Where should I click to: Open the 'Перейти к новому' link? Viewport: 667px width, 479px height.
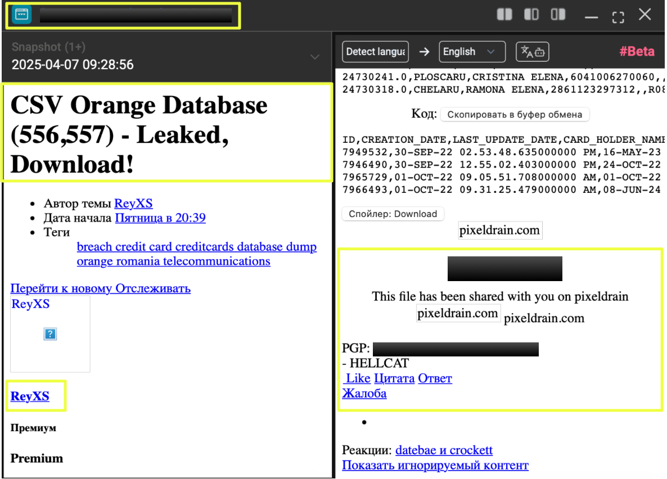(61, 288)
